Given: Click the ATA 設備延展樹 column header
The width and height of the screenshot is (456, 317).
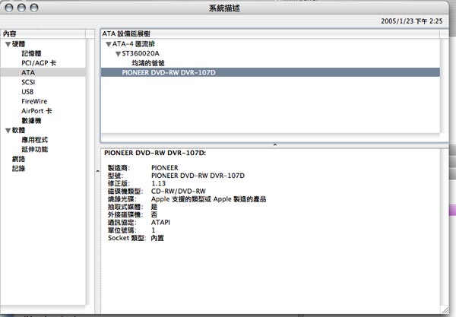Looking at the screenshot, I should (x=270, y=33).
